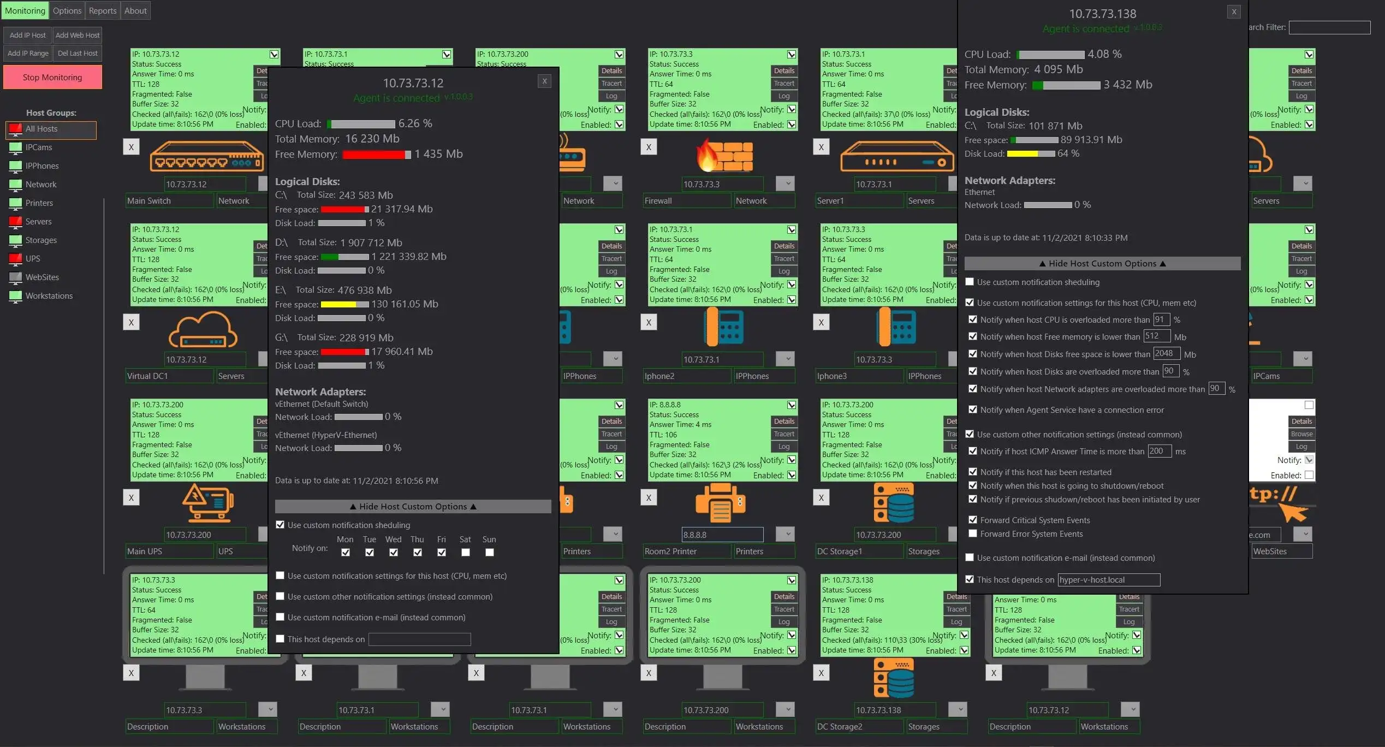The width and height of the screenshot is (1385, 747).
Task: Click the DC Storage1 database icon
Action: point(893,503)
